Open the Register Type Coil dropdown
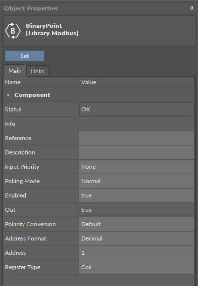This screenshot has height=286, width=198. coord(137,267)
